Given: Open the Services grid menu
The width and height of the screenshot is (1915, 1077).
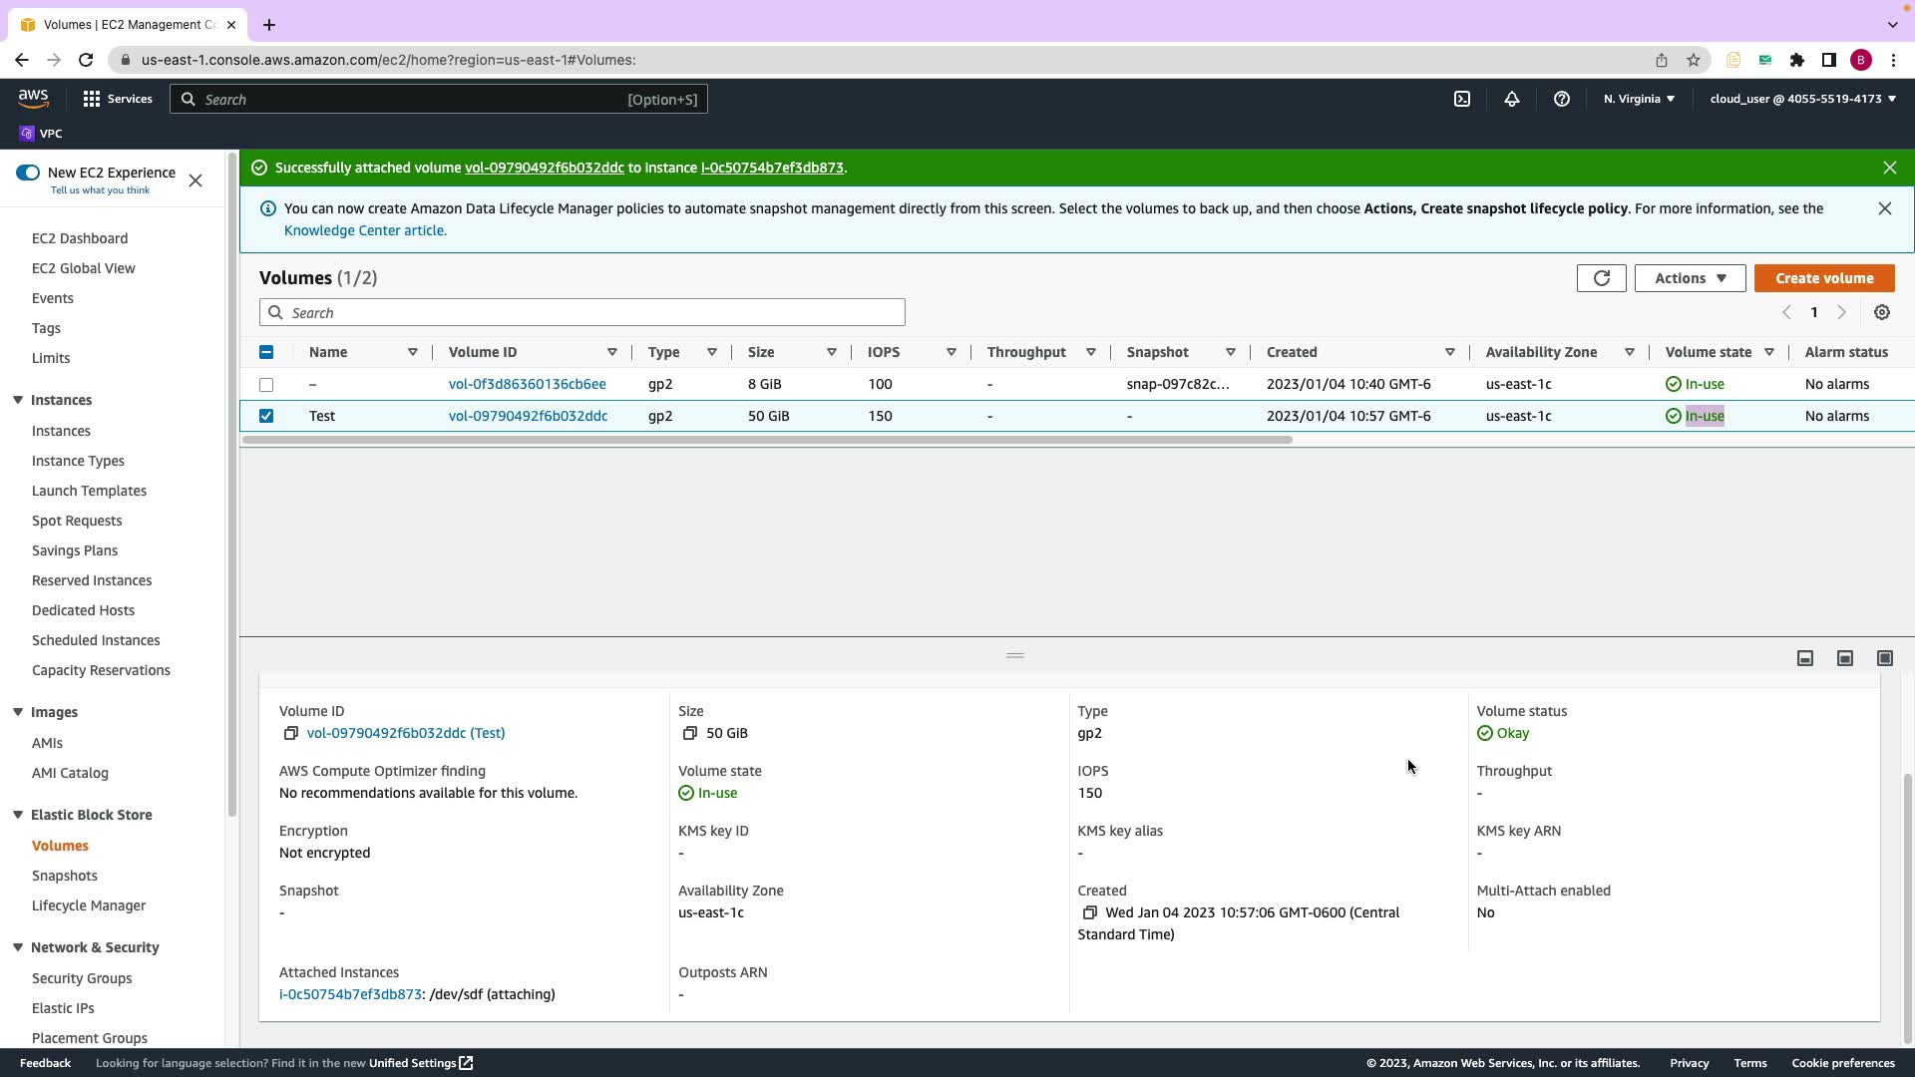Looking at the screenshot, I should point(92,99).
